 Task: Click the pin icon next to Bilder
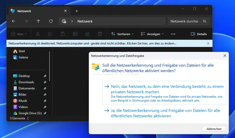45,95
